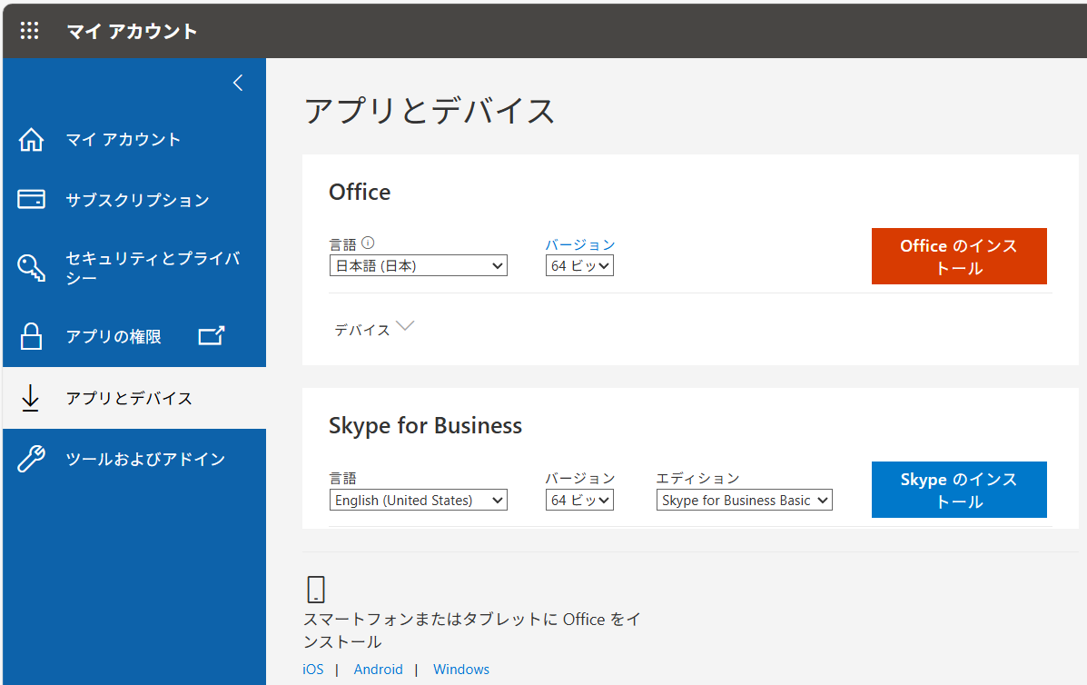Image resolution: width=1087 pixels, height=685 pixels.
Task: Open マイ アカウント in the sidebar
Action: click(x=134, y=139)
